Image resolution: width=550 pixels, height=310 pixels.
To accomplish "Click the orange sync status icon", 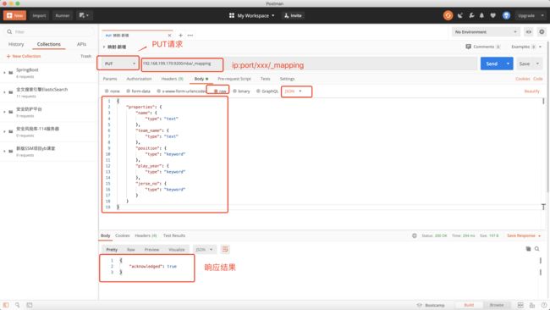I will coord(448,15).
